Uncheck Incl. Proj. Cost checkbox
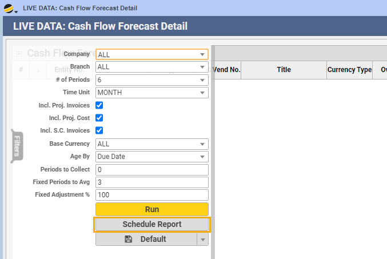The image size is (387, 259). point(99,118)
